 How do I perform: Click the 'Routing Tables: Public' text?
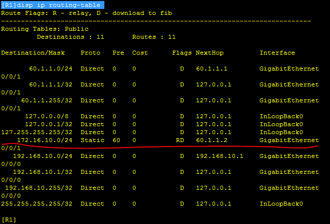click(x=45, y=29)
